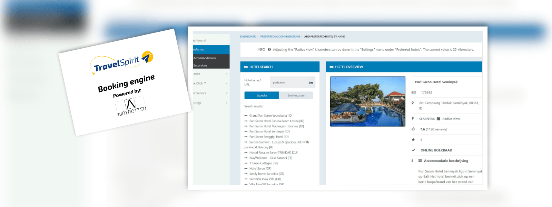Go to PREFERRED ACCOMMODATIONS breadcrumb link
The height and width of the screenshot is (207, 552).
point(280,37)
